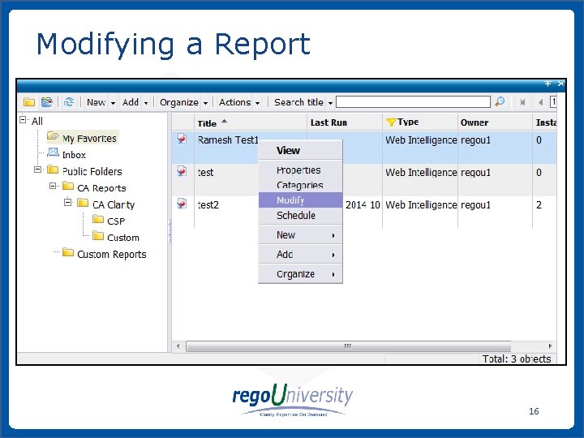Click the scrollbar left arrow

178,346
